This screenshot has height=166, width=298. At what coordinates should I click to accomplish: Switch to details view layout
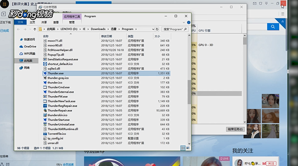point(183,148)
